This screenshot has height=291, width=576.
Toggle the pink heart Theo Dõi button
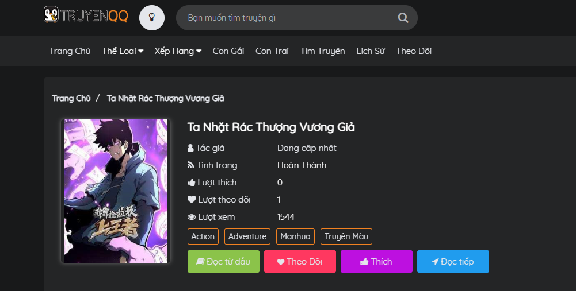click(300, 262)
